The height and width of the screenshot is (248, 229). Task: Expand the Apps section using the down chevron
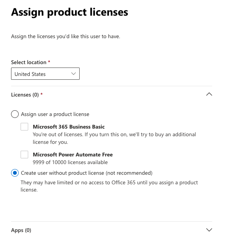click(208, 230)
